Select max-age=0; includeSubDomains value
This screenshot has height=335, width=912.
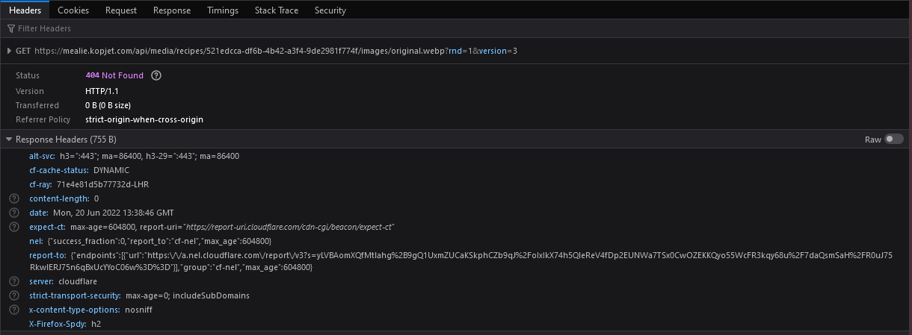(x=188, y=295)
